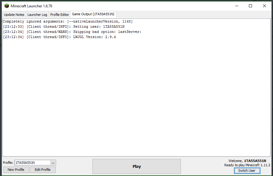Click the 'Skipping bad option: lastServer' warning line
Screen dimensions: 273x176
point(72,32)
